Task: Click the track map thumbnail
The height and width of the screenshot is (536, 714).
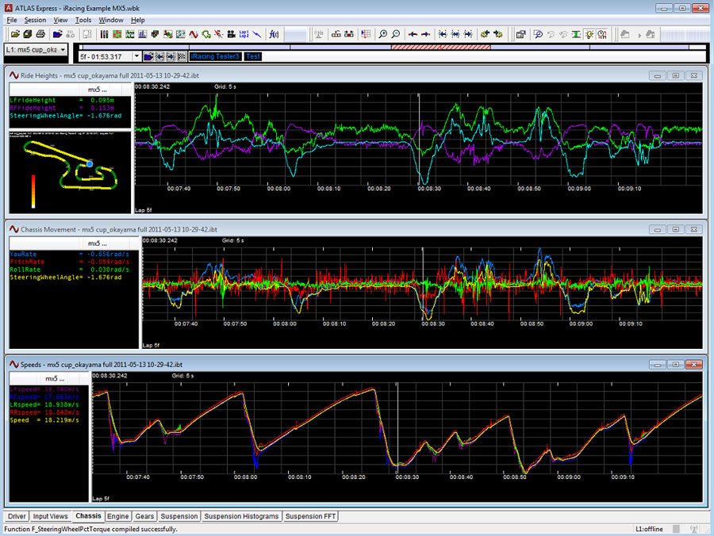Action: 71,170
